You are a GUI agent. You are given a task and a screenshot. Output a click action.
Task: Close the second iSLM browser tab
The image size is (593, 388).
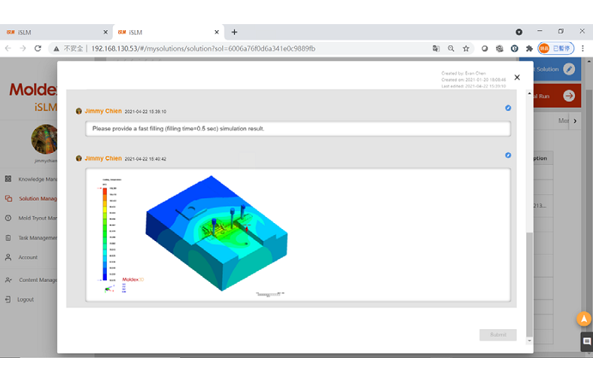point(217,32)
